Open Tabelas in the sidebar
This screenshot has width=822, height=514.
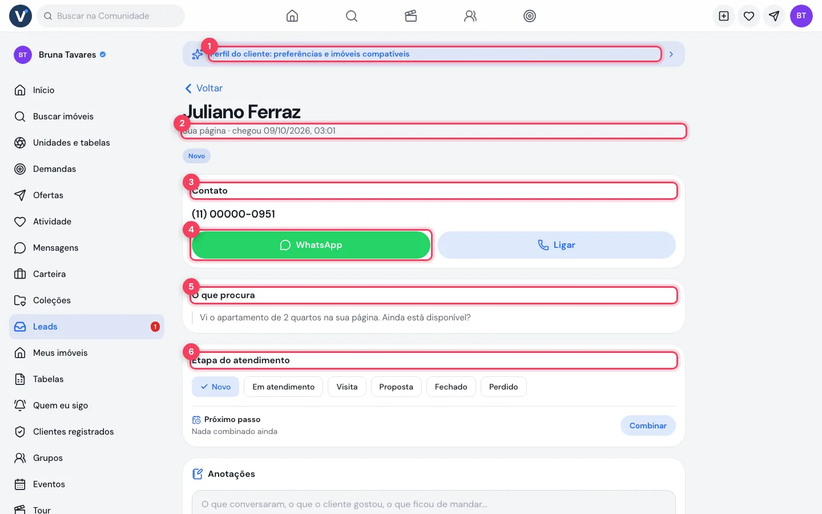(x=87, y=379)
